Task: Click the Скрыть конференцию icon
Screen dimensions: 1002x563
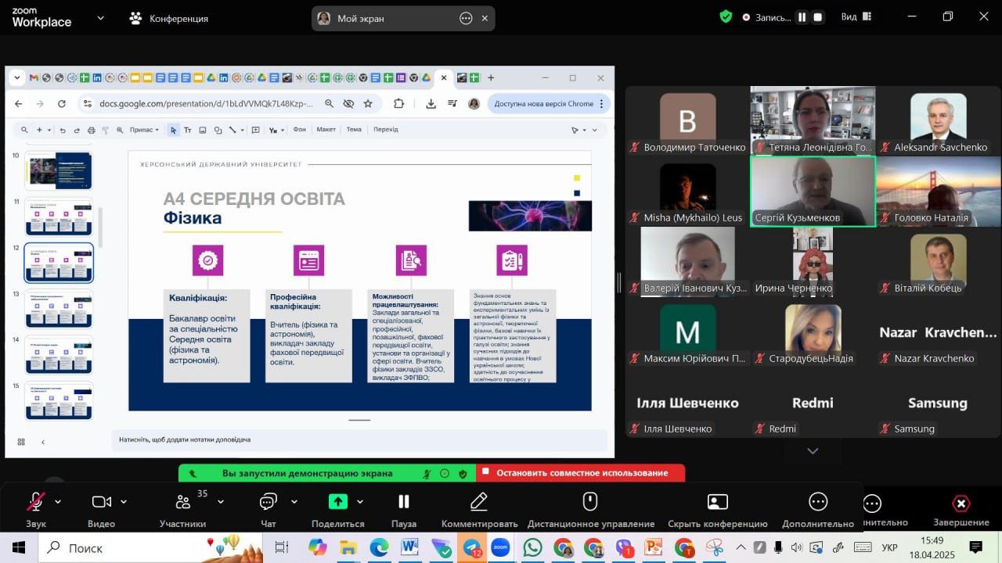Action: tap(717, 502)
